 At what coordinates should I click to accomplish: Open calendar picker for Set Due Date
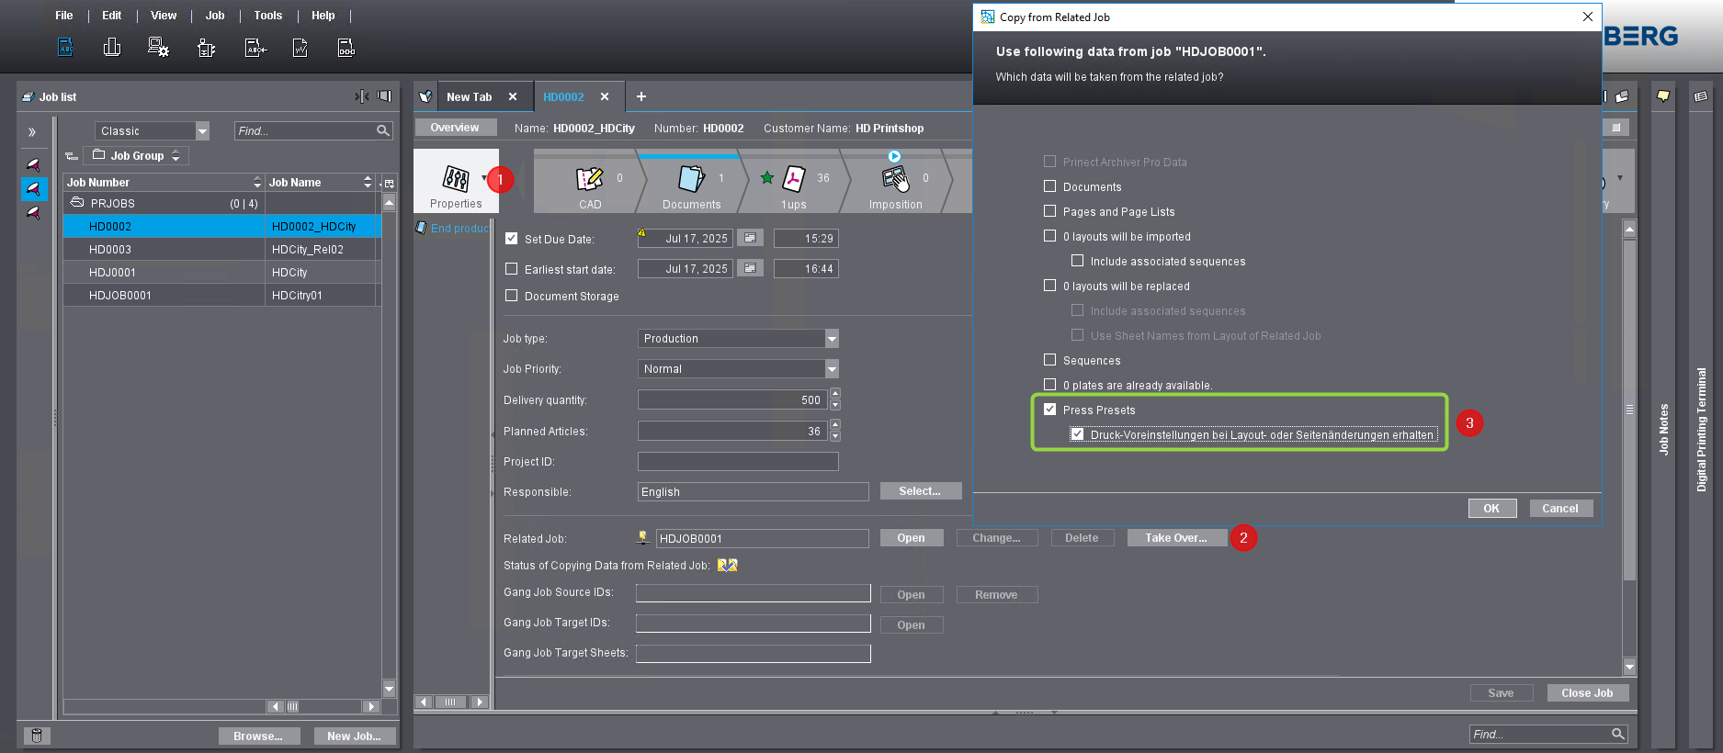[x=750, y=239]
